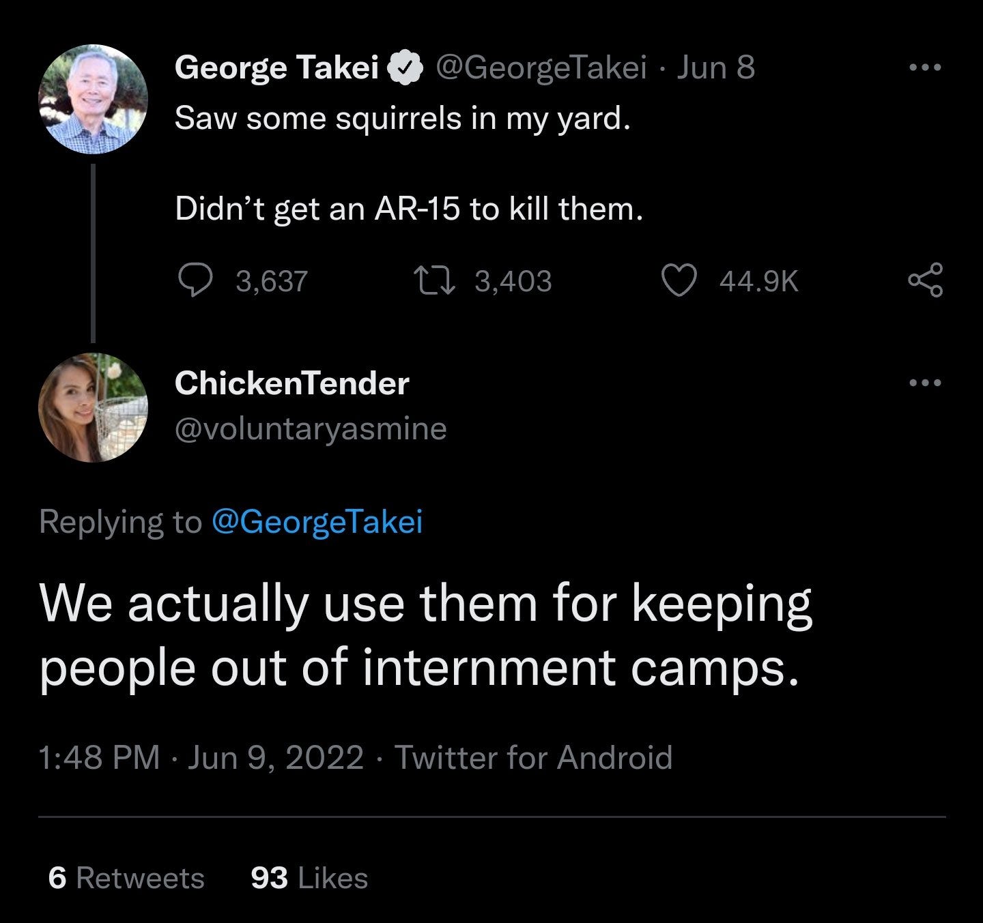Click the verified badge next to George Takei

[x=407, y=68]
